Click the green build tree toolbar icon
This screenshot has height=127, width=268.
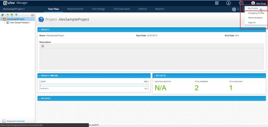click(x=12, y=15)
